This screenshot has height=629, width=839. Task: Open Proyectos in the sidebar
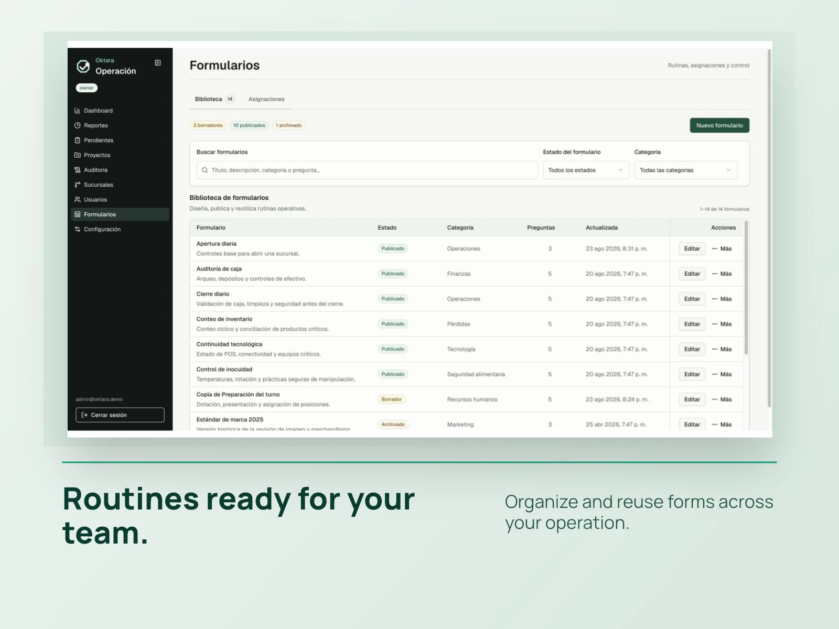click(x=120, y=155)
